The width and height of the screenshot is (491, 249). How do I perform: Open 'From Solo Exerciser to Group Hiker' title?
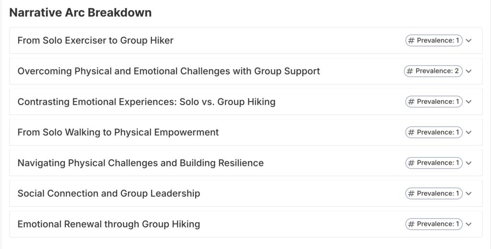95,41
